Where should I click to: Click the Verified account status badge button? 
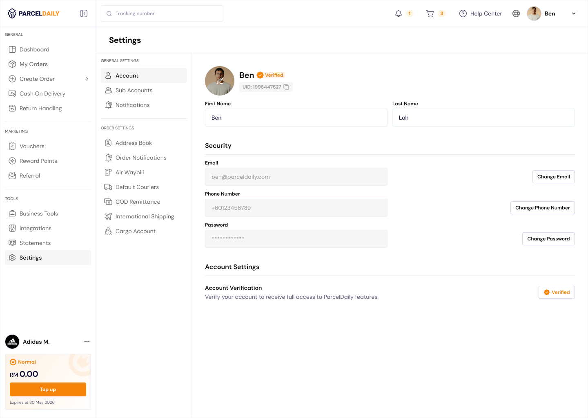[x=557, y=292]
